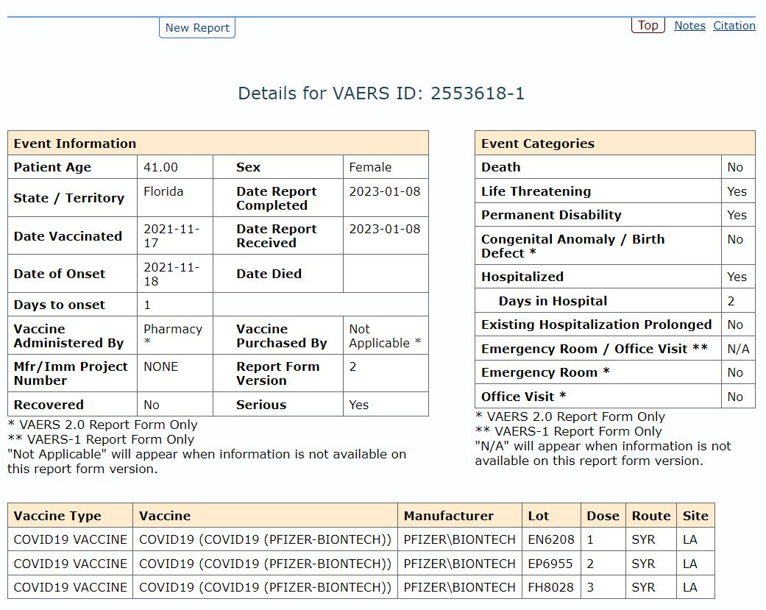Click the Event Information table header

click(x=218, y=143)
